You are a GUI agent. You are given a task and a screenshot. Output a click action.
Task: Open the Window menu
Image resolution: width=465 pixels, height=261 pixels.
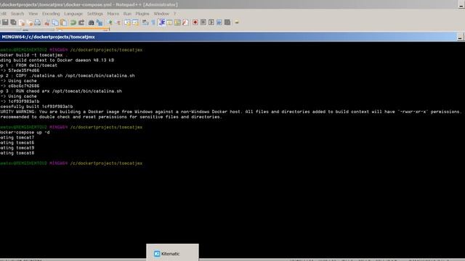(161, 14)
